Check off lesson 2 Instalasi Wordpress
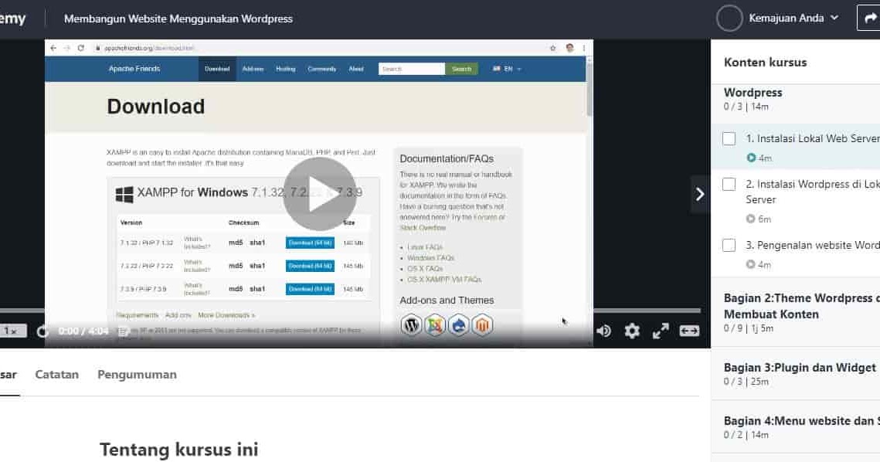 (729, 184)
